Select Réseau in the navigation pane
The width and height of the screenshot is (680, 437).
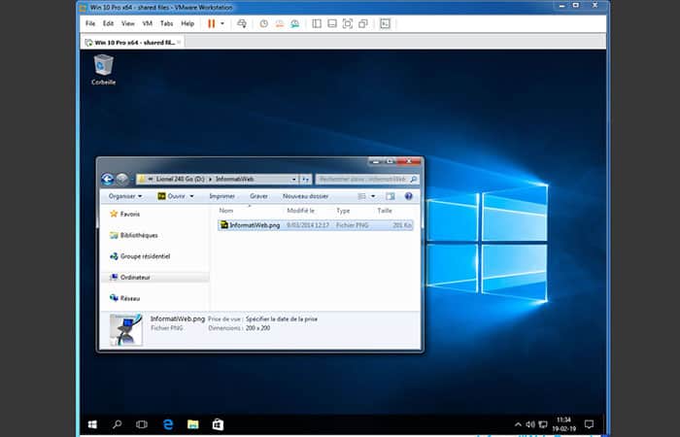pyautogui.click(x=125, y=298)
